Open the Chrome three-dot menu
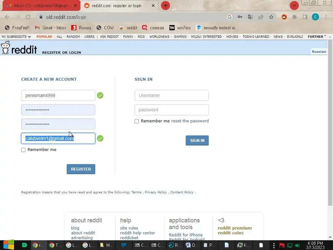 pyautogui.click(x=326, y=17)
